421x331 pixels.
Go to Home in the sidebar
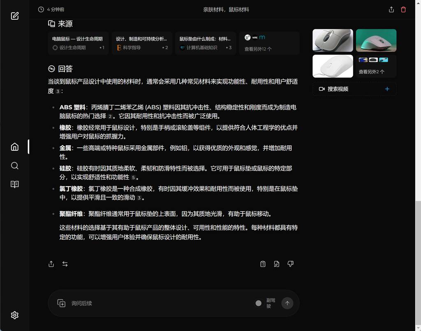pos(15,147)
